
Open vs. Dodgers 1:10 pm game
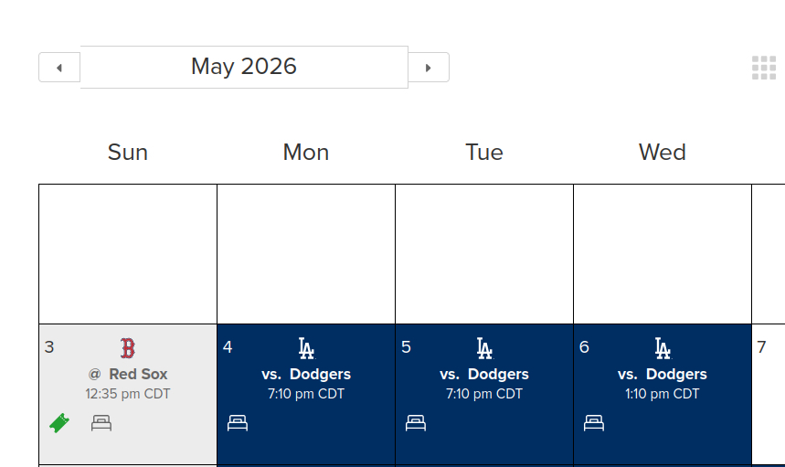click(663, 374)
